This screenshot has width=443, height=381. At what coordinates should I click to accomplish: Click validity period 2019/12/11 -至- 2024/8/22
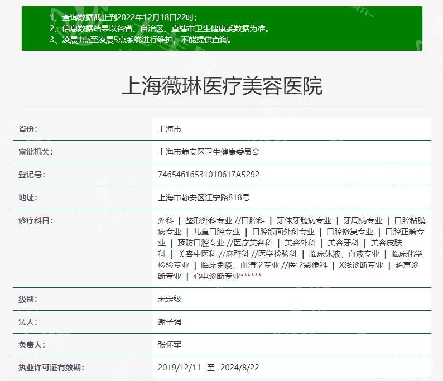209,368
